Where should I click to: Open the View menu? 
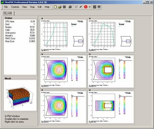[25, 7]
